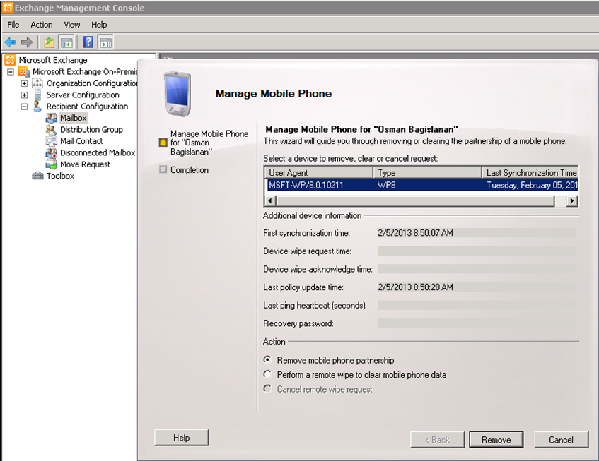Expand the Organization Configuration node

point(24,83)
